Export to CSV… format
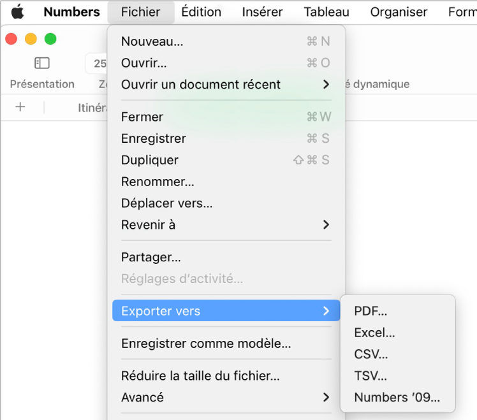Image resolution: width=477 pixels, height=420 pixels. [371, 354]
